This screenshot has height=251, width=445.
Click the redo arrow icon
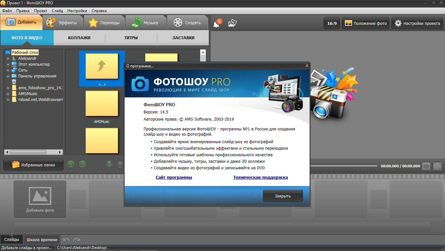coord(77,240)
